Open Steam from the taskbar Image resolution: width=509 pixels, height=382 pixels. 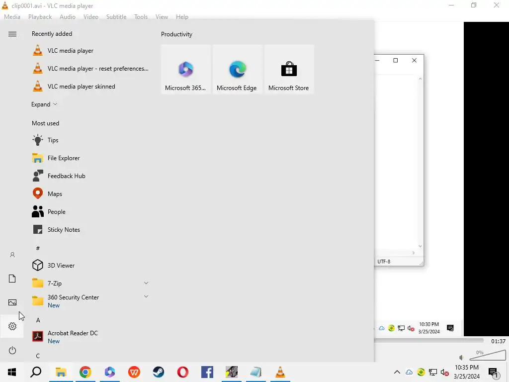coord(159,372)
